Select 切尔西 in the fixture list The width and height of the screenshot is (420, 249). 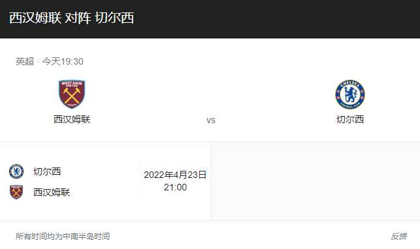tap(47, 171)
